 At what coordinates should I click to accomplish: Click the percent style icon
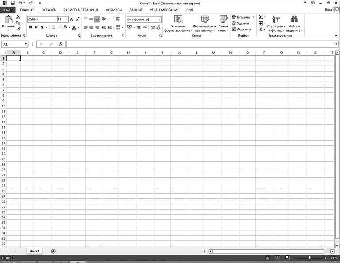pos(139,27)
